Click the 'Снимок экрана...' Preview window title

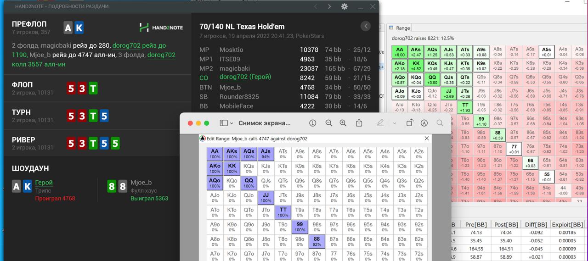coord(265,123)
